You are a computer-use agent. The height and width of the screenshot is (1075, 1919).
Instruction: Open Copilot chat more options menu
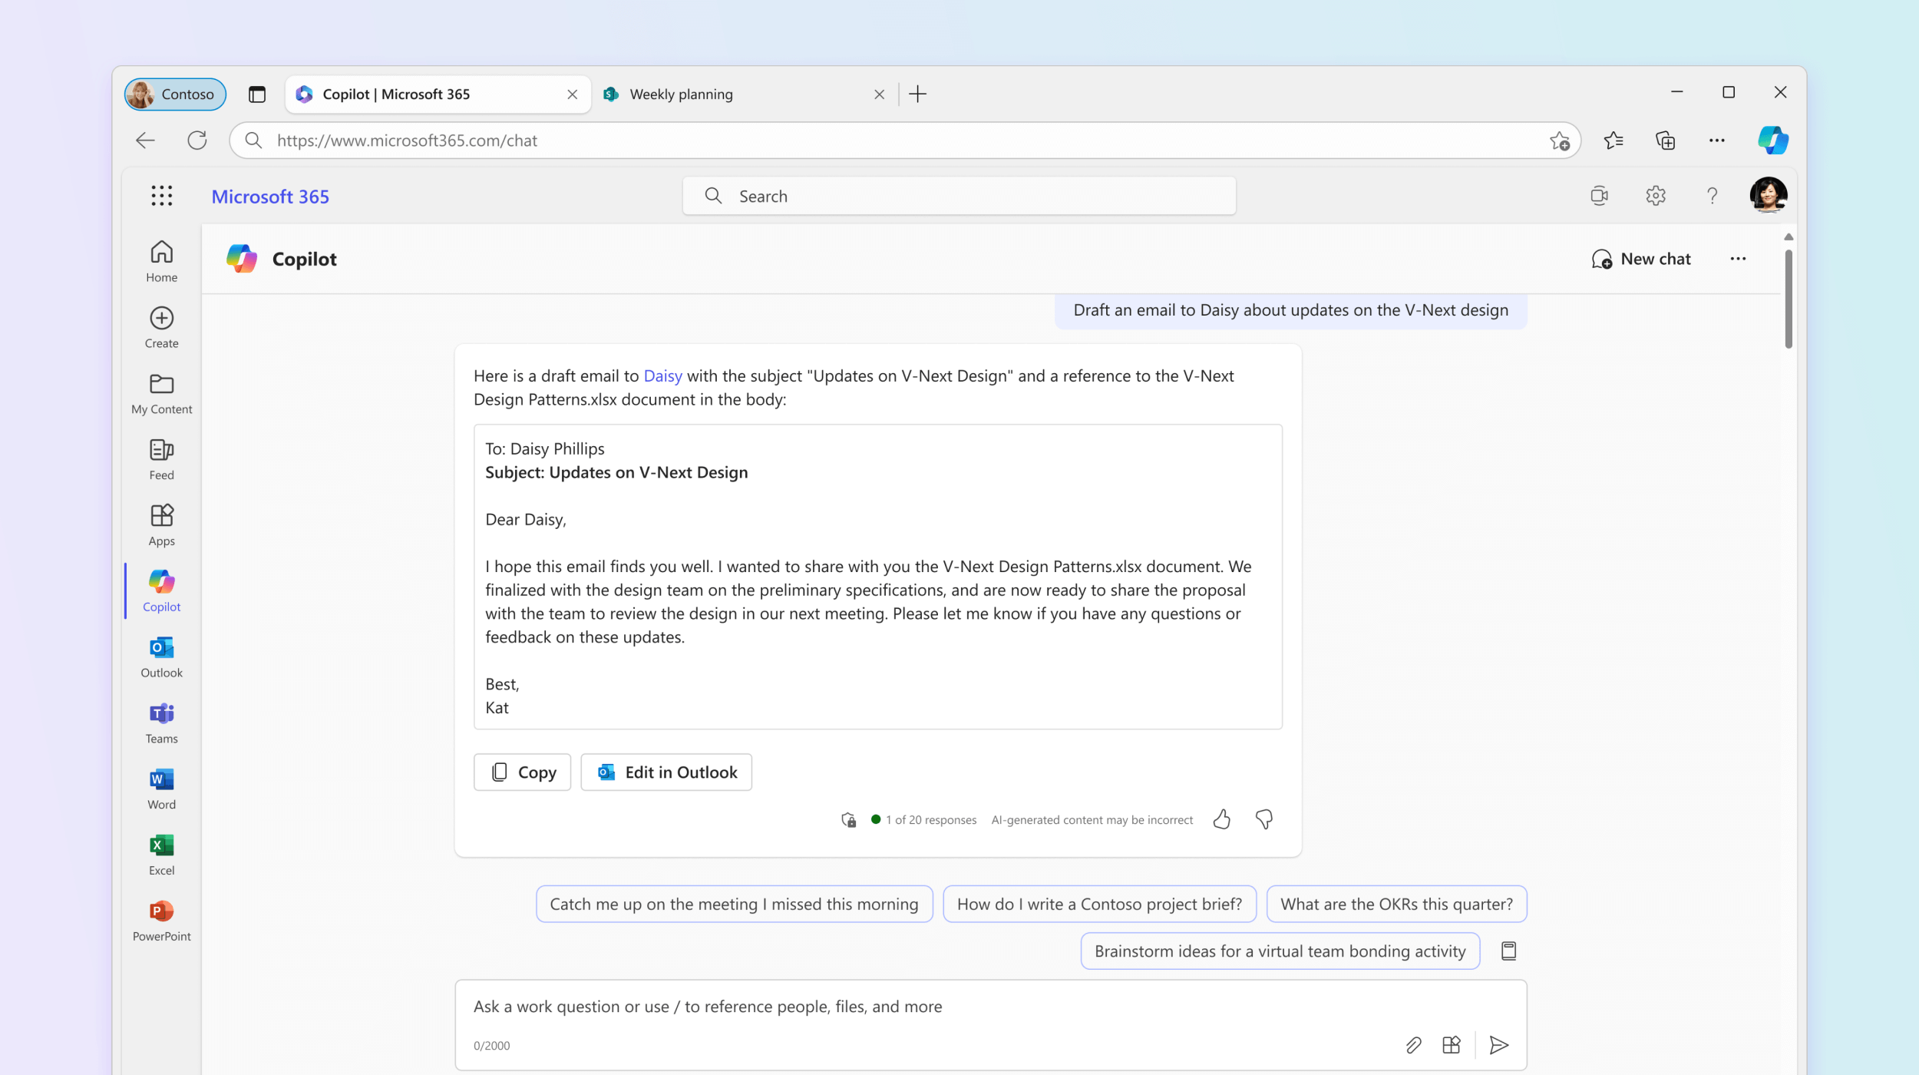[1738, 259]
